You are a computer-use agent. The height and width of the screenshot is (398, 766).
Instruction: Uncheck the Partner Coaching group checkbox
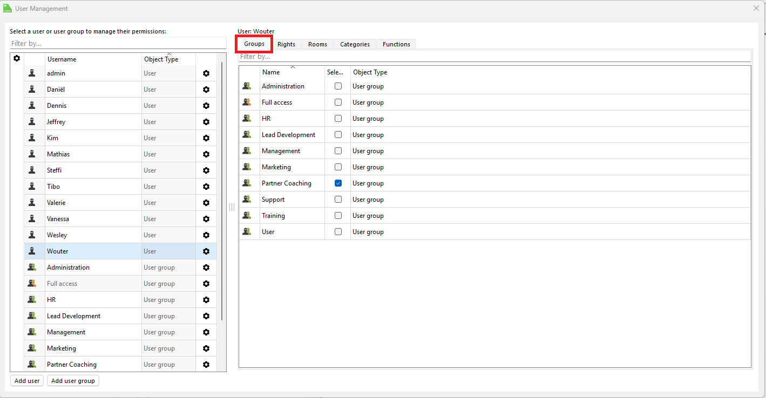(338, 183)
